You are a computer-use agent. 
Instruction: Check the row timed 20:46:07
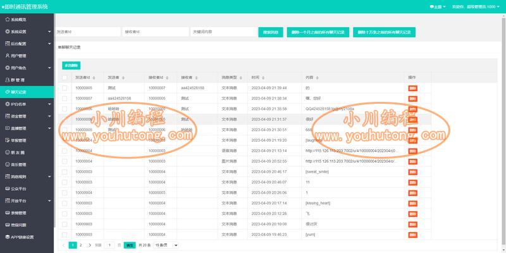coord(65,182)
